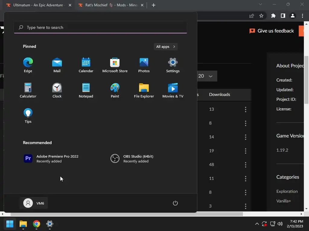The image size is (309, 231).
Task: Open options for the 19 downloads row
Action: click(x=246, y=151)
